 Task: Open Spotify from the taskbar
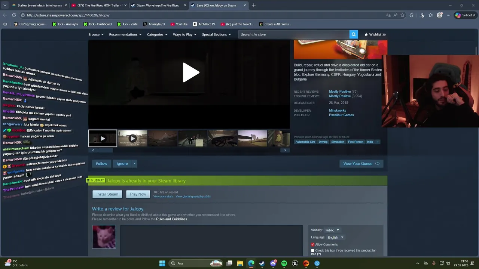tap(284, 263)
